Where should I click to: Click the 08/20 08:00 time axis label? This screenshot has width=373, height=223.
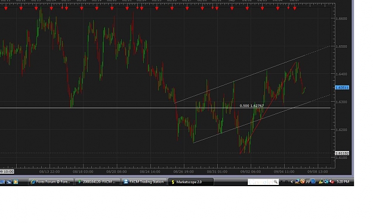116,172
